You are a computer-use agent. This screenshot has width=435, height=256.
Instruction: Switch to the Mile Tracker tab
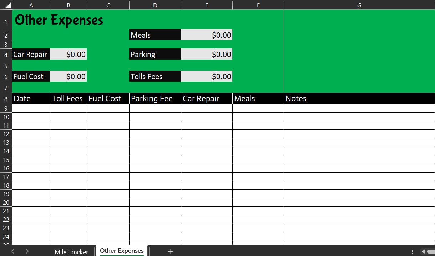pos(71,251)
